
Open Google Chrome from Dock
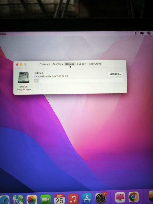pos(133,197)
